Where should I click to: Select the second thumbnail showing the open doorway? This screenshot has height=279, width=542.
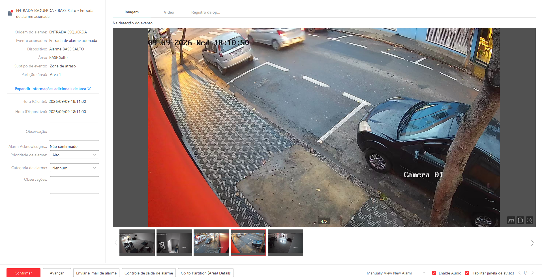tap(174, 243)
